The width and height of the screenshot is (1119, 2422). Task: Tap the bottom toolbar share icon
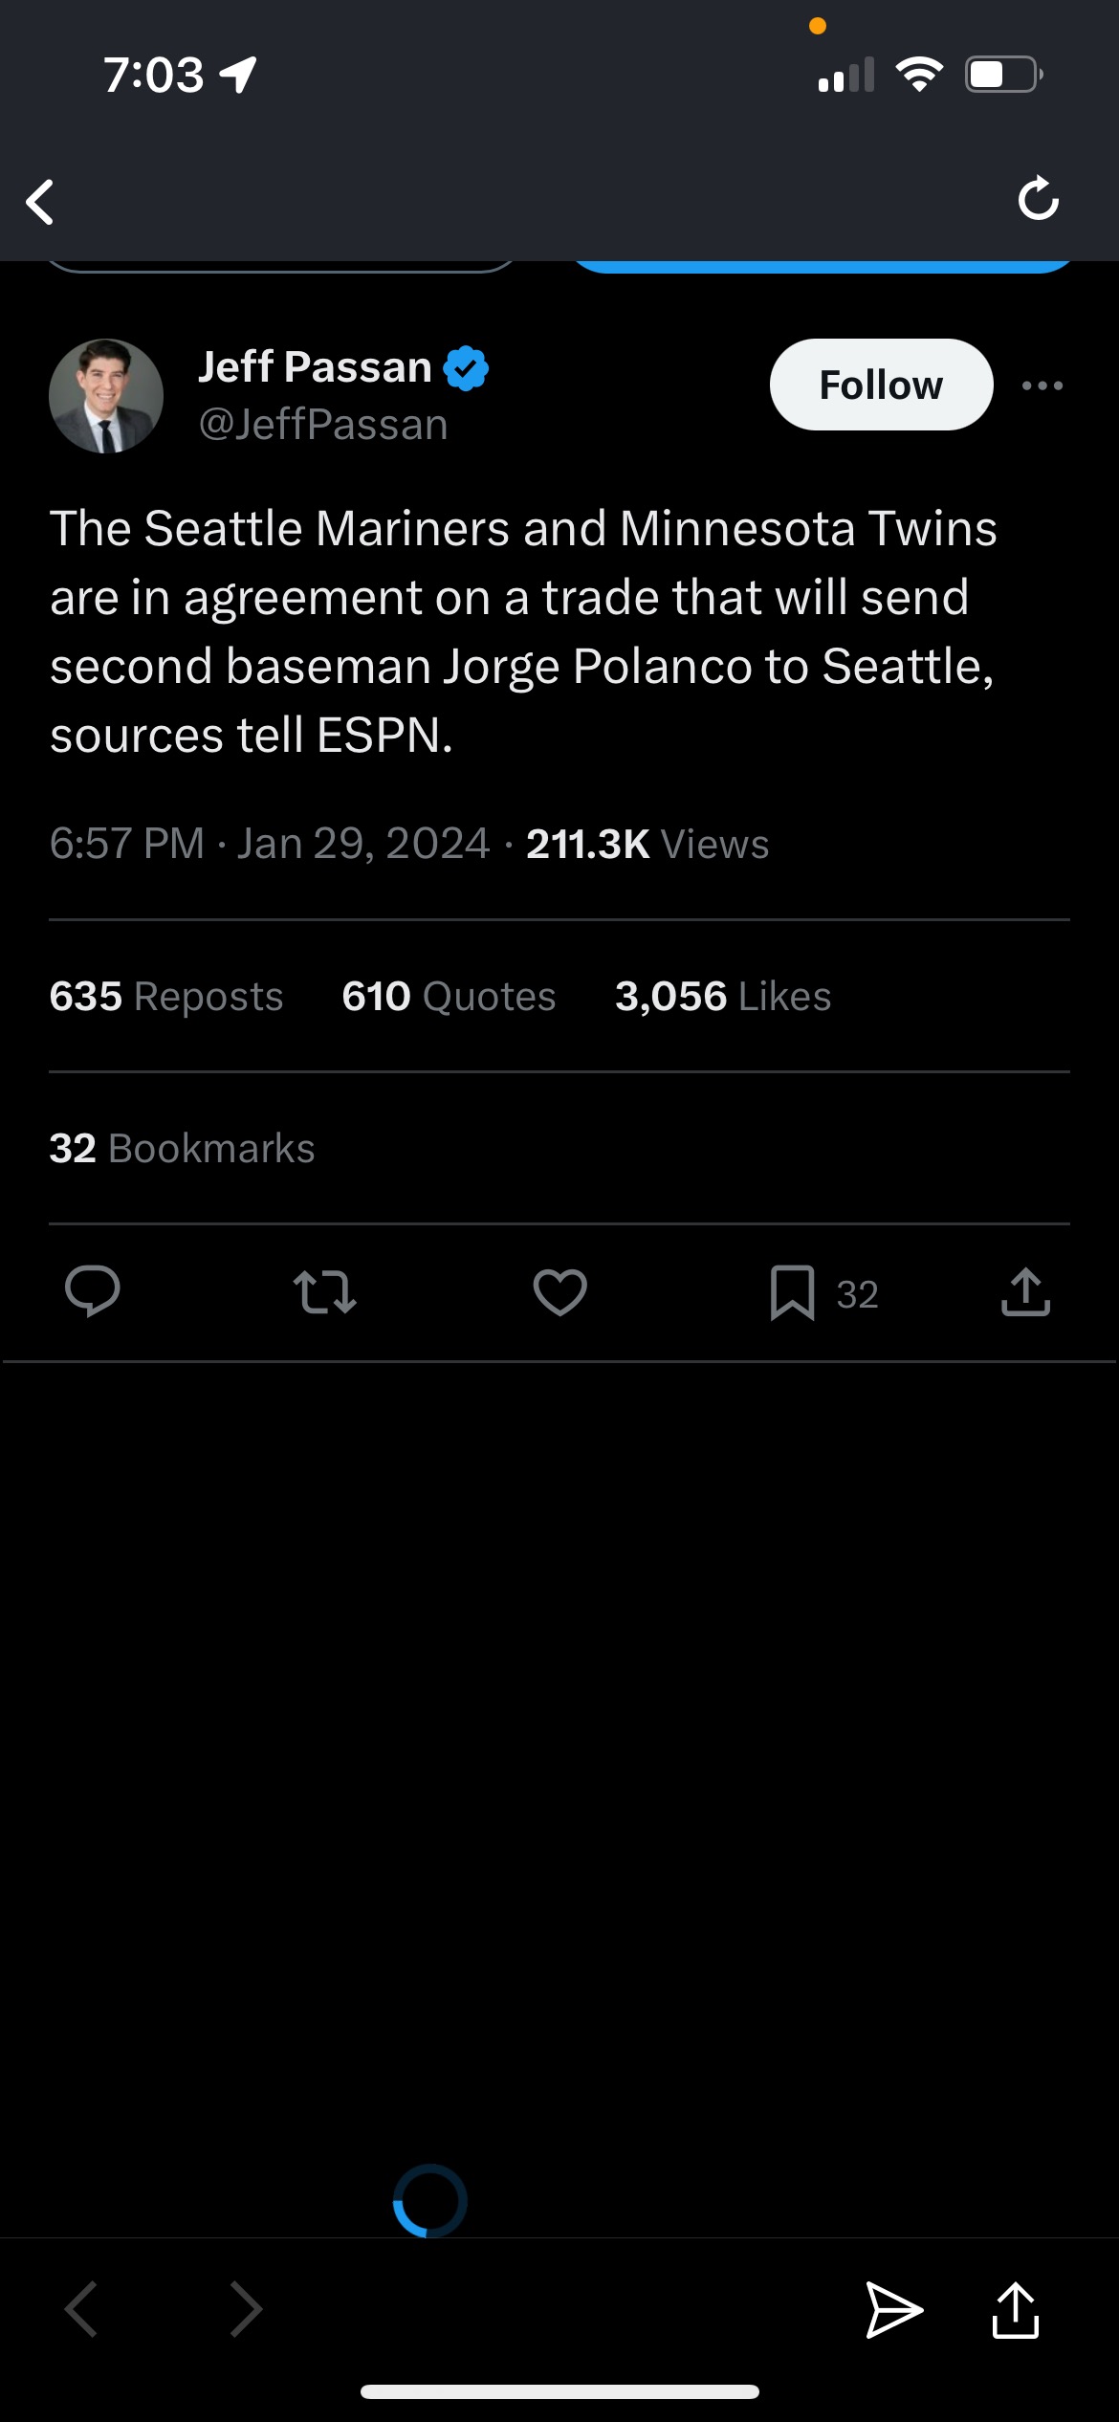1015,2309
